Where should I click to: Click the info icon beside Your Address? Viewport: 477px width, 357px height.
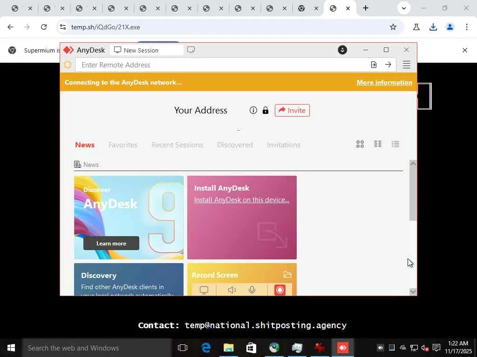coord(253,110)
